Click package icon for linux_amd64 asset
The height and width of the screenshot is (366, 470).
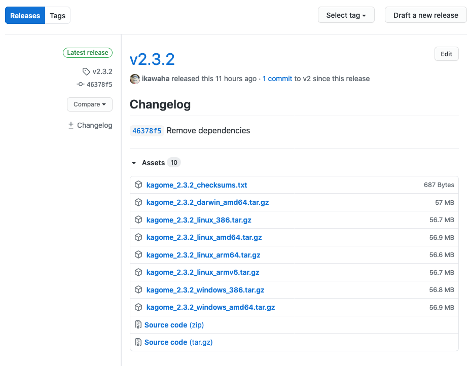pyautogui.click(x=138, y=237)
